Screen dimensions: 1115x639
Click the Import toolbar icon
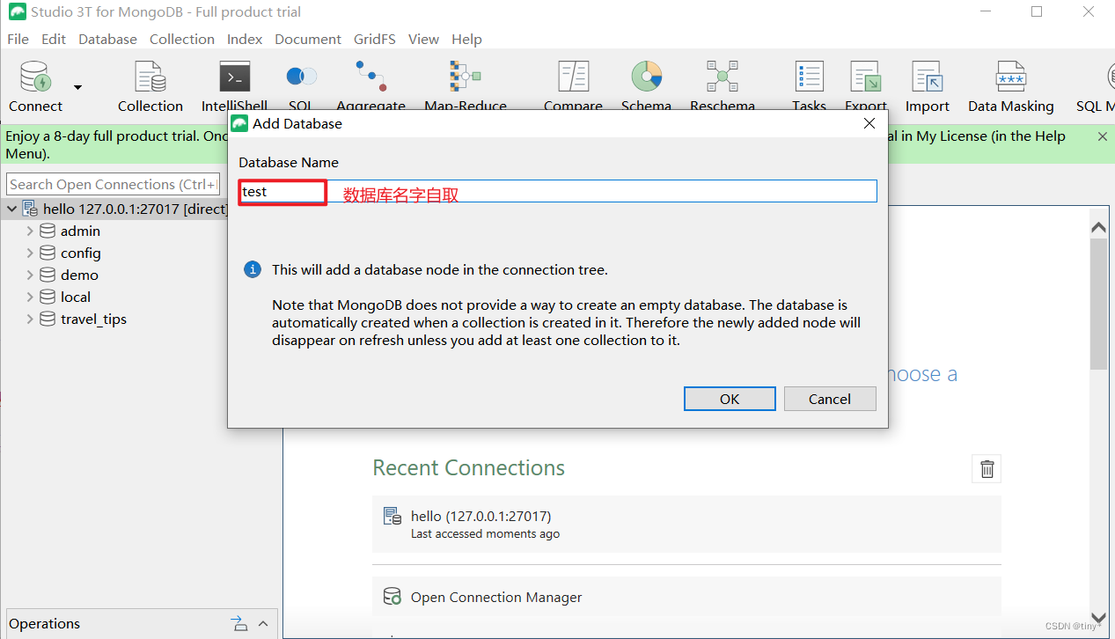pos(928,77)
